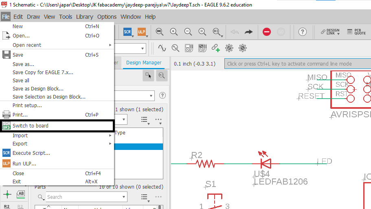371x209 pixels.
Task: Select Save Copy for EAGLE 7.x...
Action: click(57, 73)
